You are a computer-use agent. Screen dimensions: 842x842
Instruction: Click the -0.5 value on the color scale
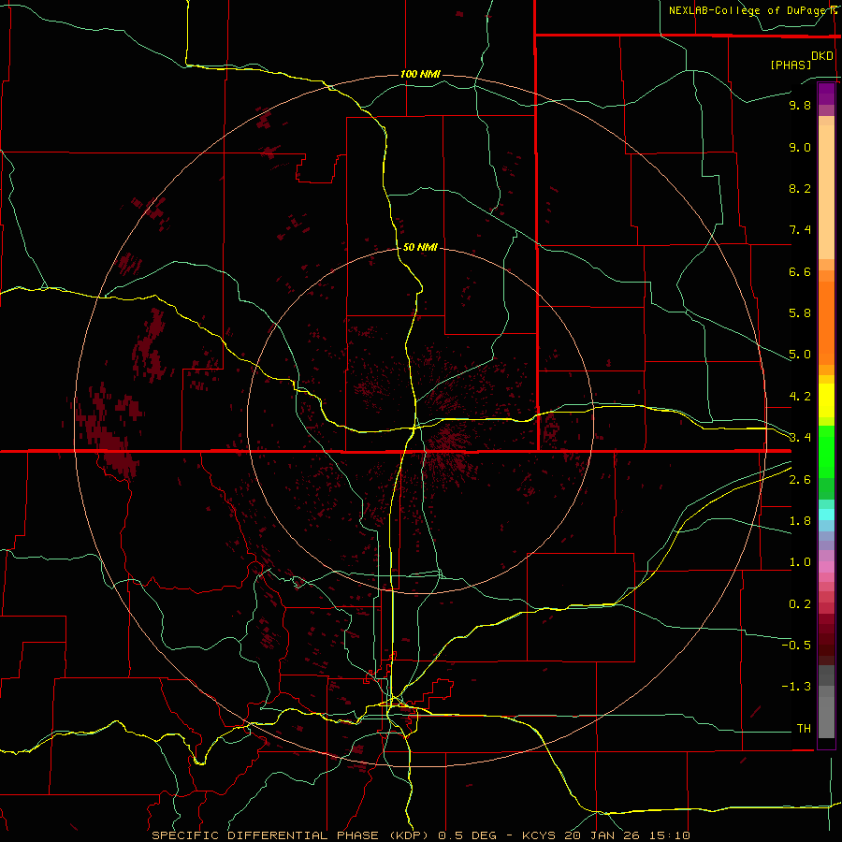click(x=796, y=645)
